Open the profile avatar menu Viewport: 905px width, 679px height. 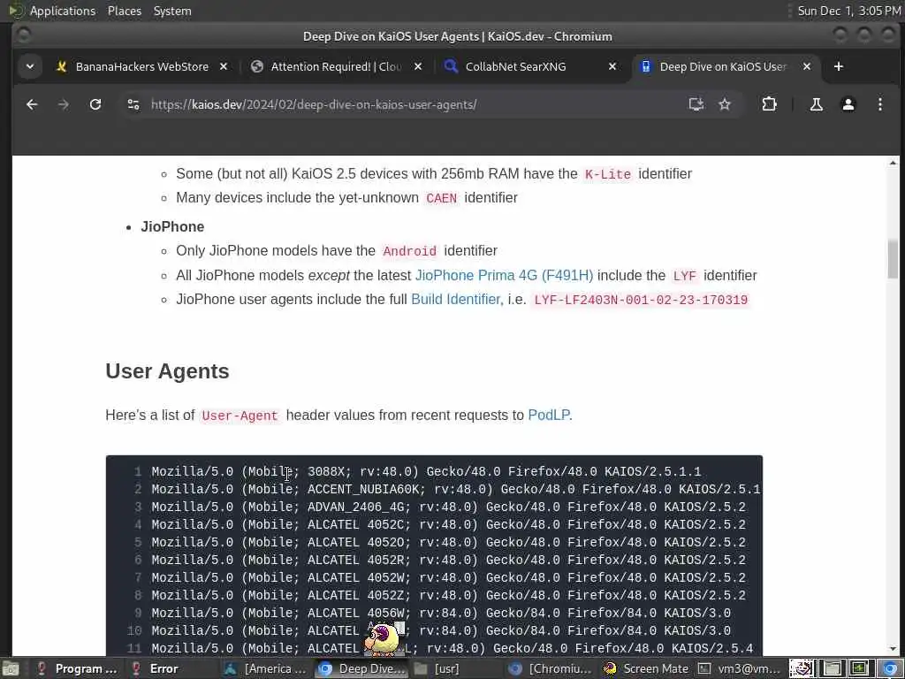point(848,104)
